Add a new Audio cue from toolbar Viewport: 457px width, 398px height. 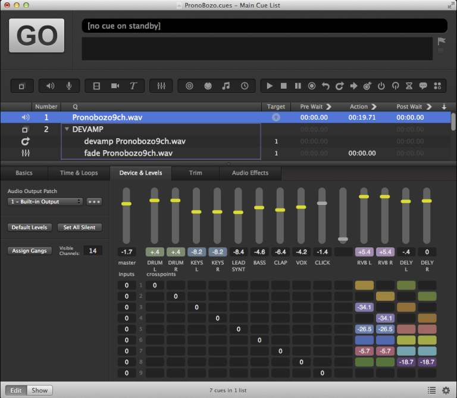tap(51, 86)
